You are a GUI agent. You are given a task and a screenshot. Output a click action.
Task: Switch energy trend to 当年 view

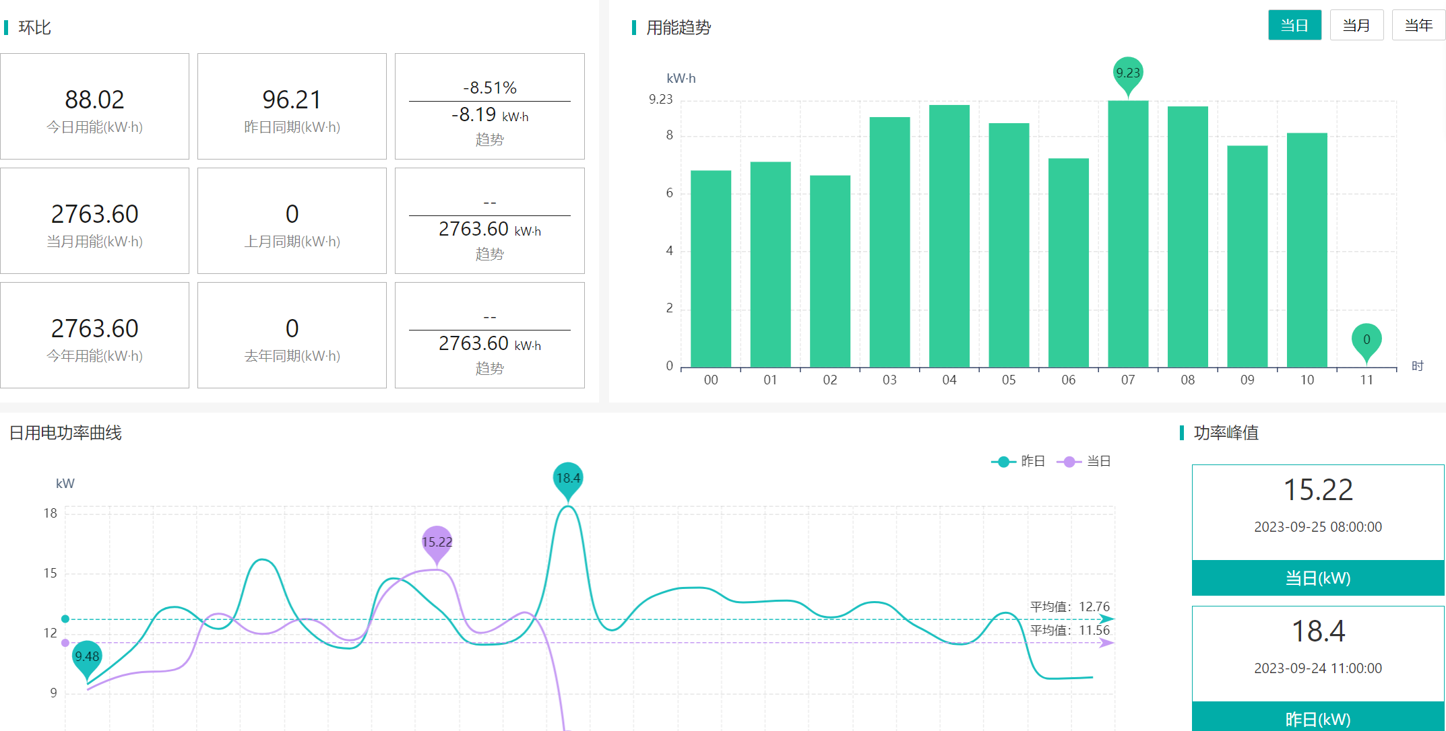(x=1418, y=26)
